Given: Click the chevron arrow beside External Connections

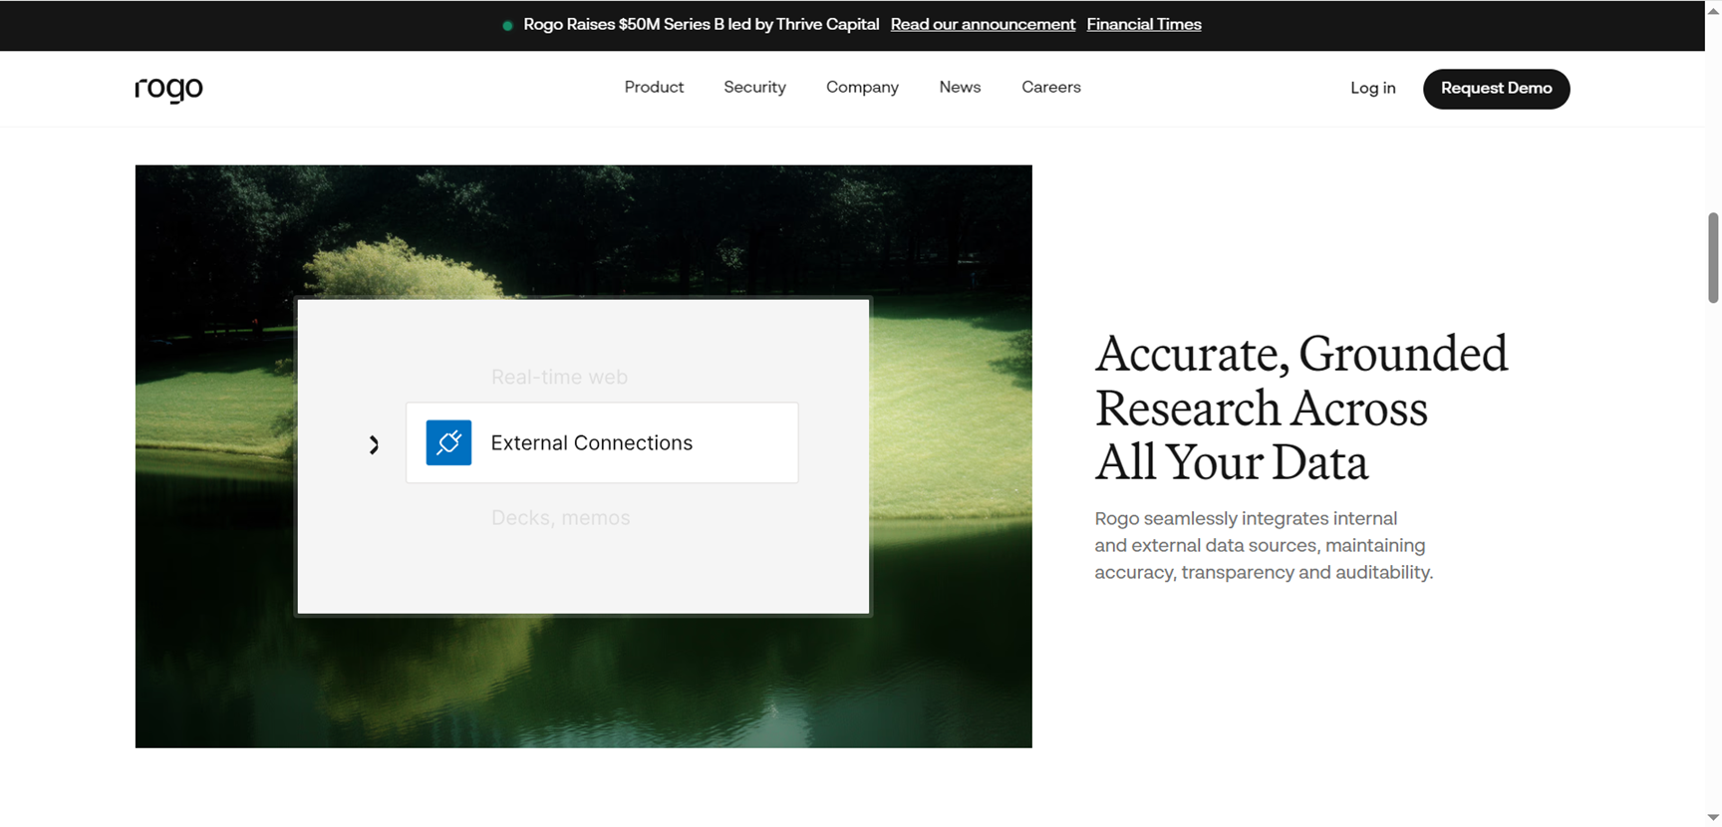Looking at the screenshot, I should 374,444.
